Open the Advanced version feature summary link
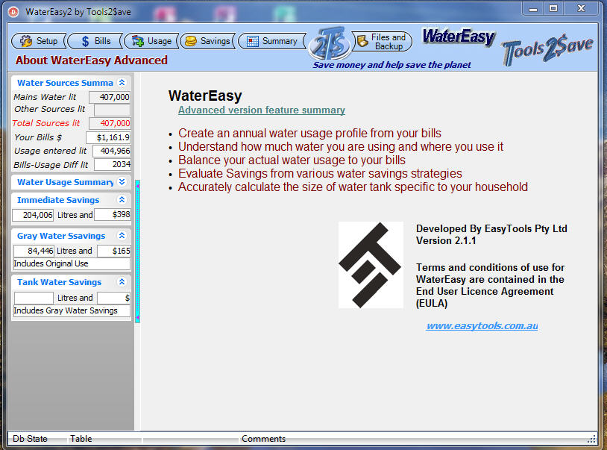607x450 pixels. coord(261,110)
